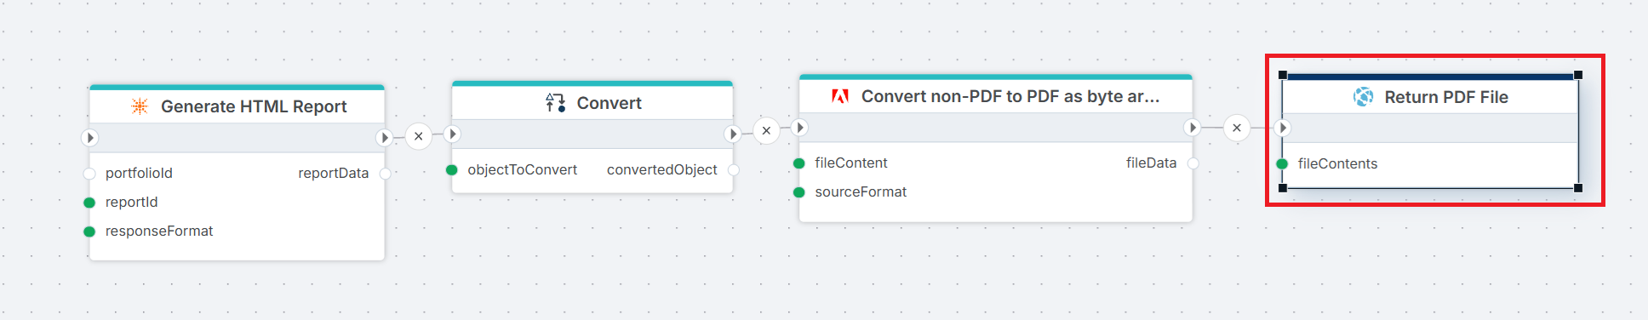This screenshot has height=320, width=1648.
Task: Click the fileData label
Action: pyautogui.click(x=1151, y=163)
